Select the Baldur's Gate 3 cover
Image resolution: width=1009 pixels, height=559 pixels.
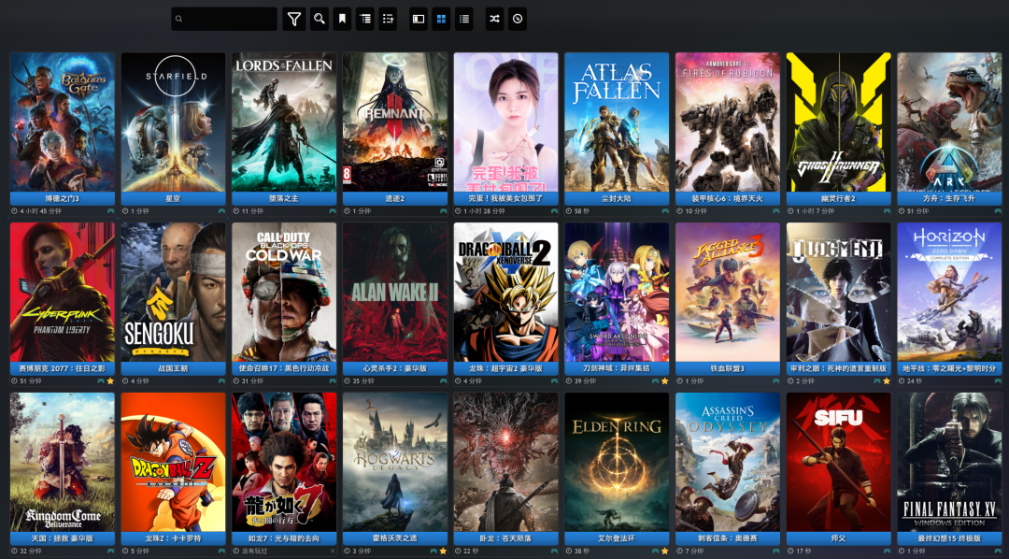click(x=63, y=122)
